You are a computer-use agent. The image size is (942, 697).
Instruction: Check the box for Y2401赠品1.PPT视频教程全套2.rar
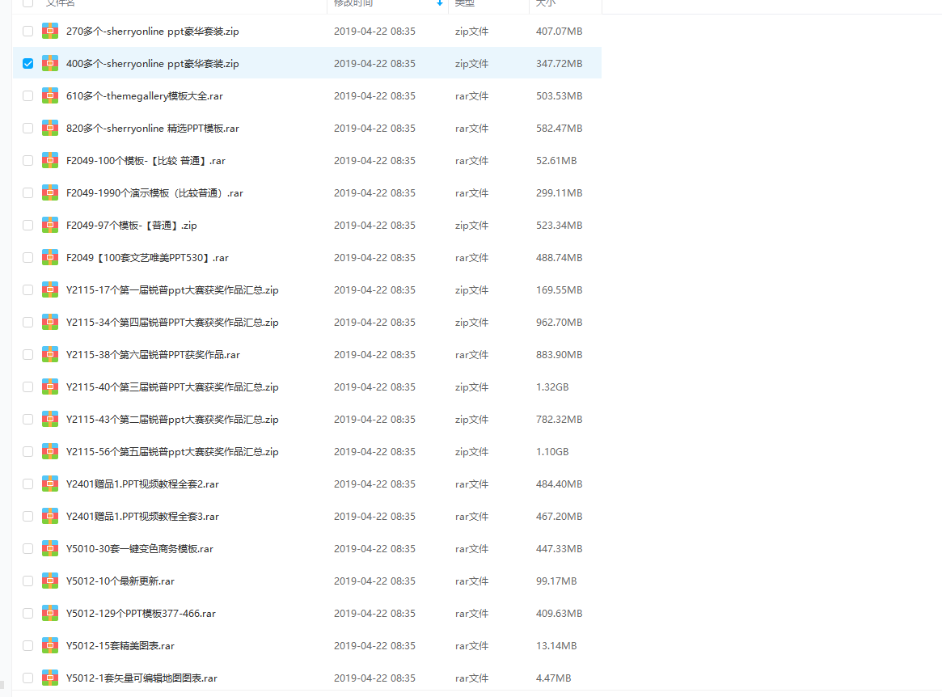[x=27, y=484]
